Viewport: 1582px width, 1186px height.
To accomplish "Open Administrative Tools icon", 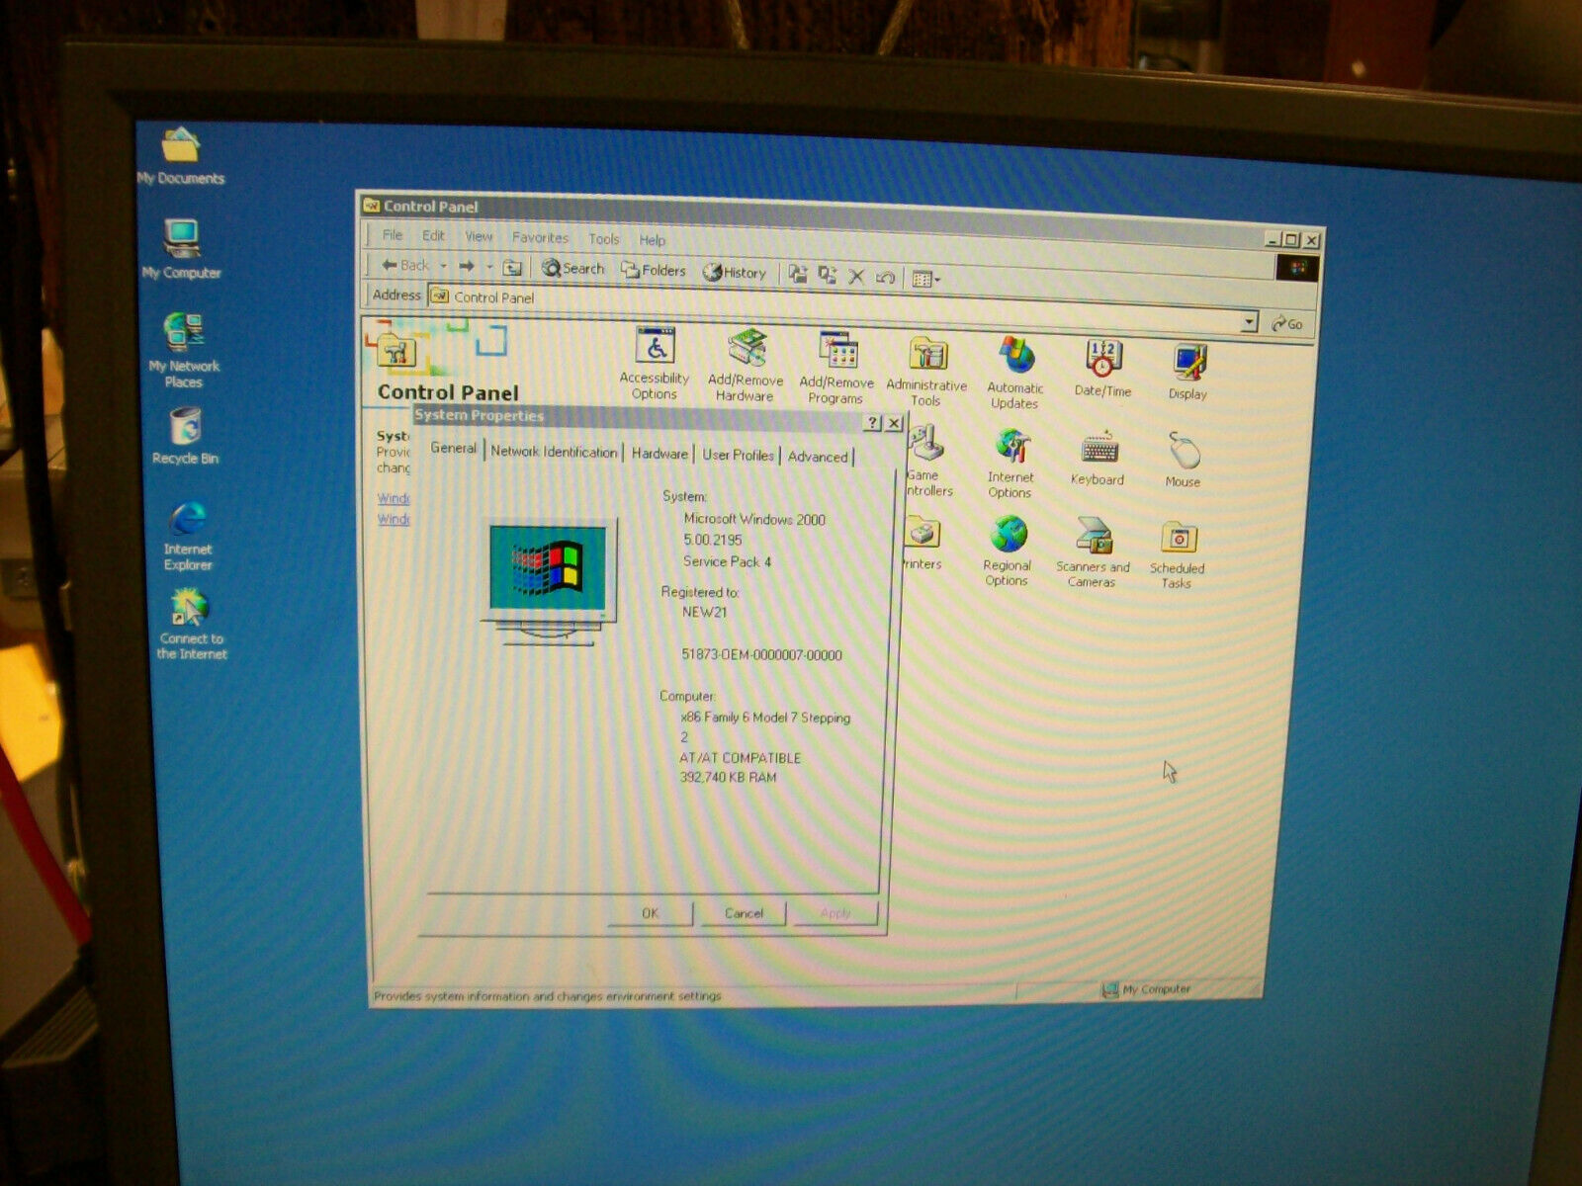I will click(x=926, y=370).
